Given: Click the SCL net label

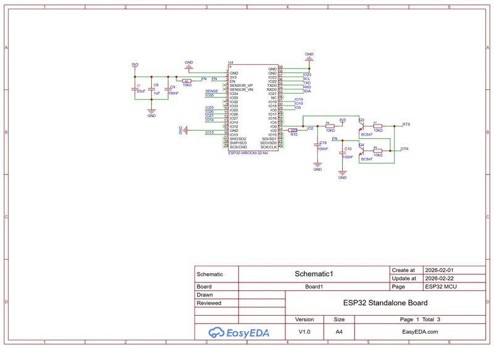Looking at the screenshot, I should point(306,79).
